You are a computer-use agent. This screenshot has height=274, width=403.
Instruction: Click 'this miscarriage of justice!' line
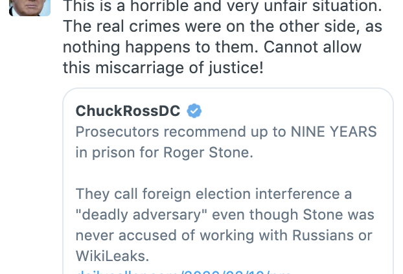pyautogui.click(x=163, y=68)
